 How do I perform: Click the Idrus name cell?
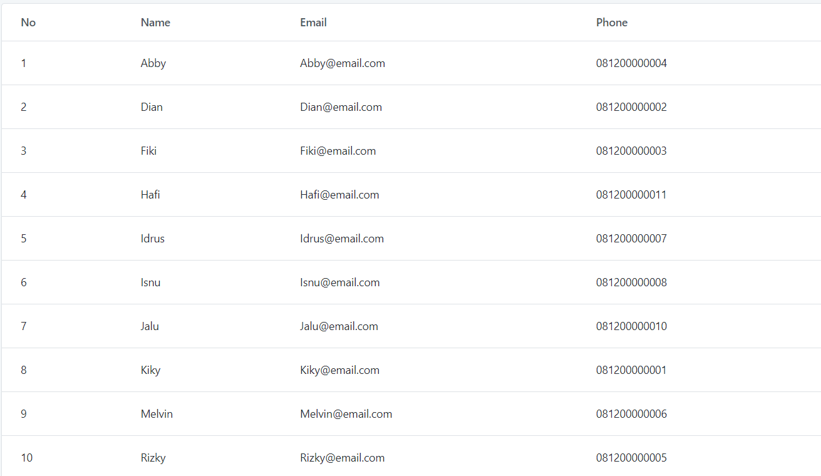[x=153, y=239]
